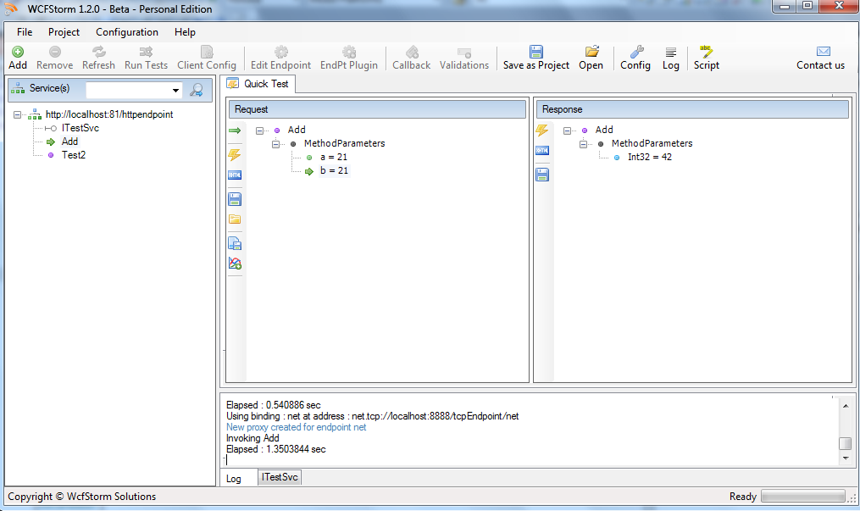Click the green arrow invoke icon in Request pane

point(235,131)
